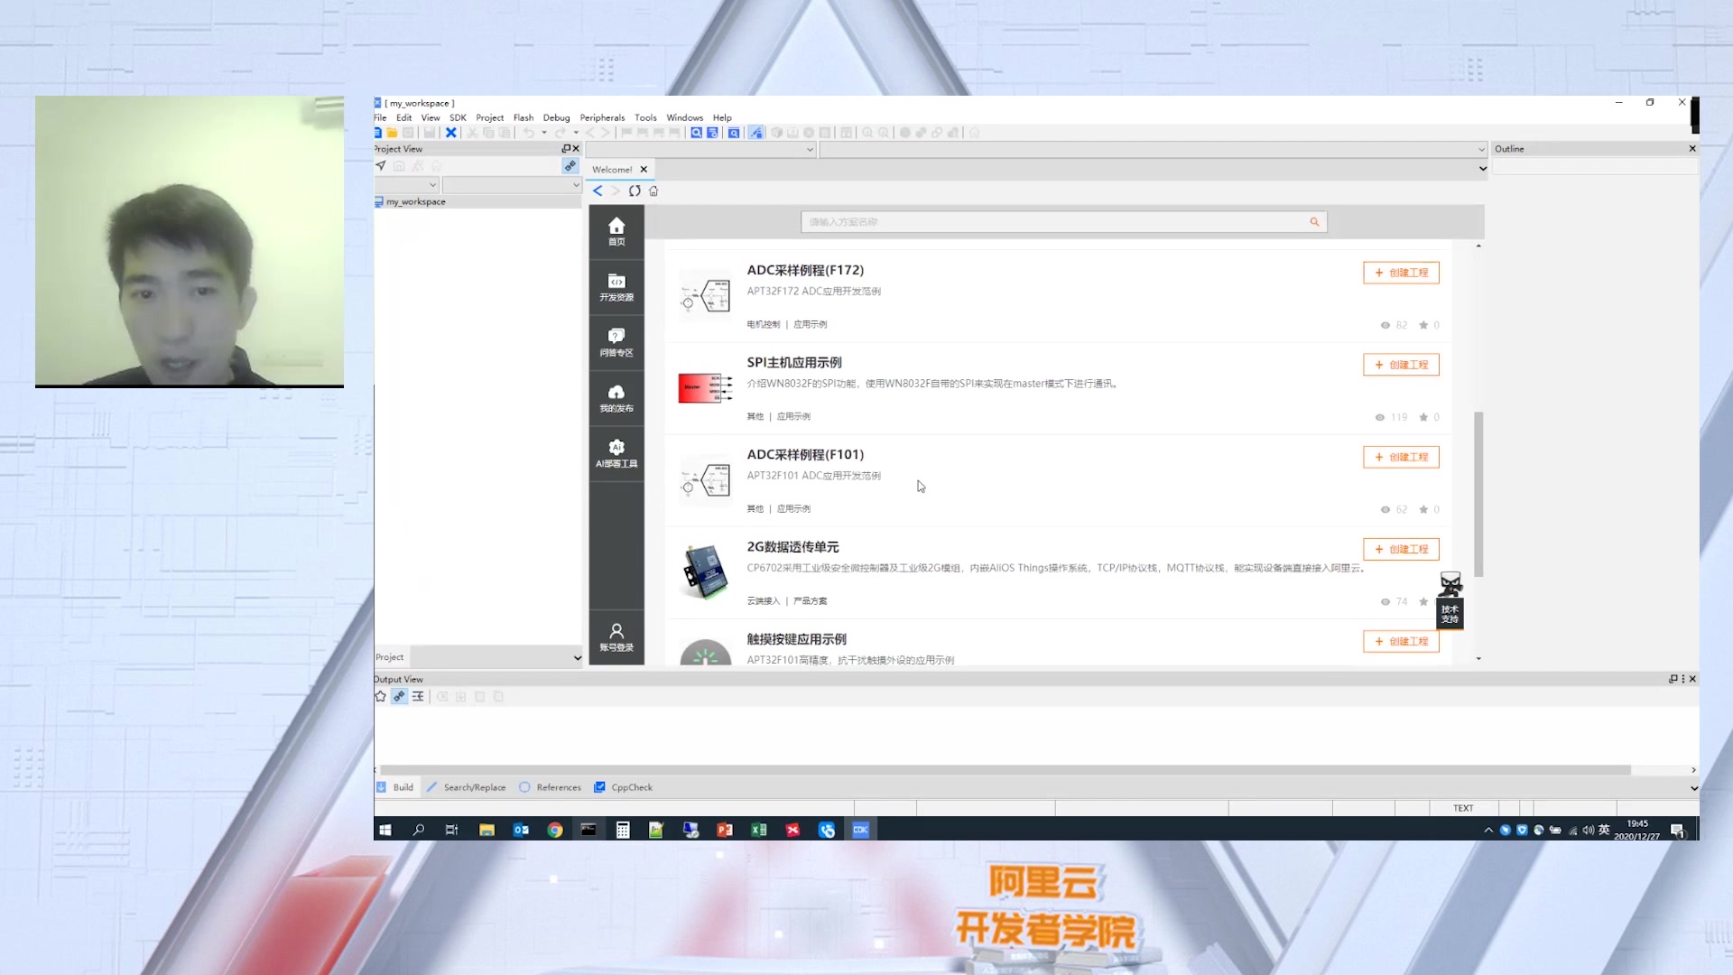This screenshot has width=1733, height=975.
Task: Click 创建工程 for SPI主机应用示例
Action: pyautogui.click(x=1401, y=365)
